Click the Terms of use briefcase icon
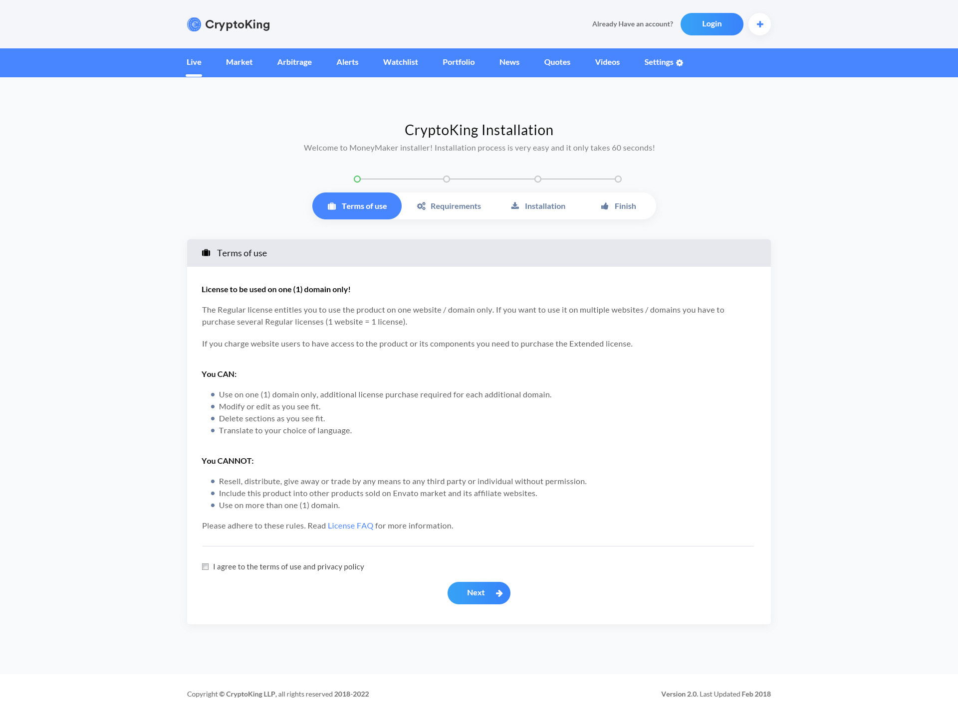958x715 pixels. coord(332,206)
